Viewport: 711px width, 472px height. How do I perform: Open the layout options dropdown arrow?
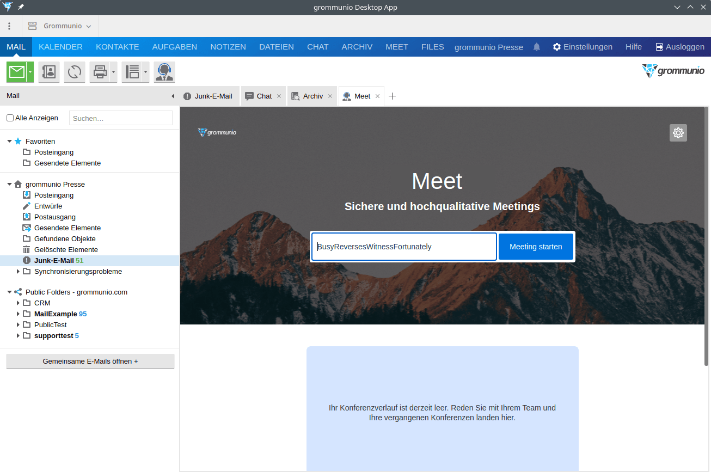click(145, 72)
